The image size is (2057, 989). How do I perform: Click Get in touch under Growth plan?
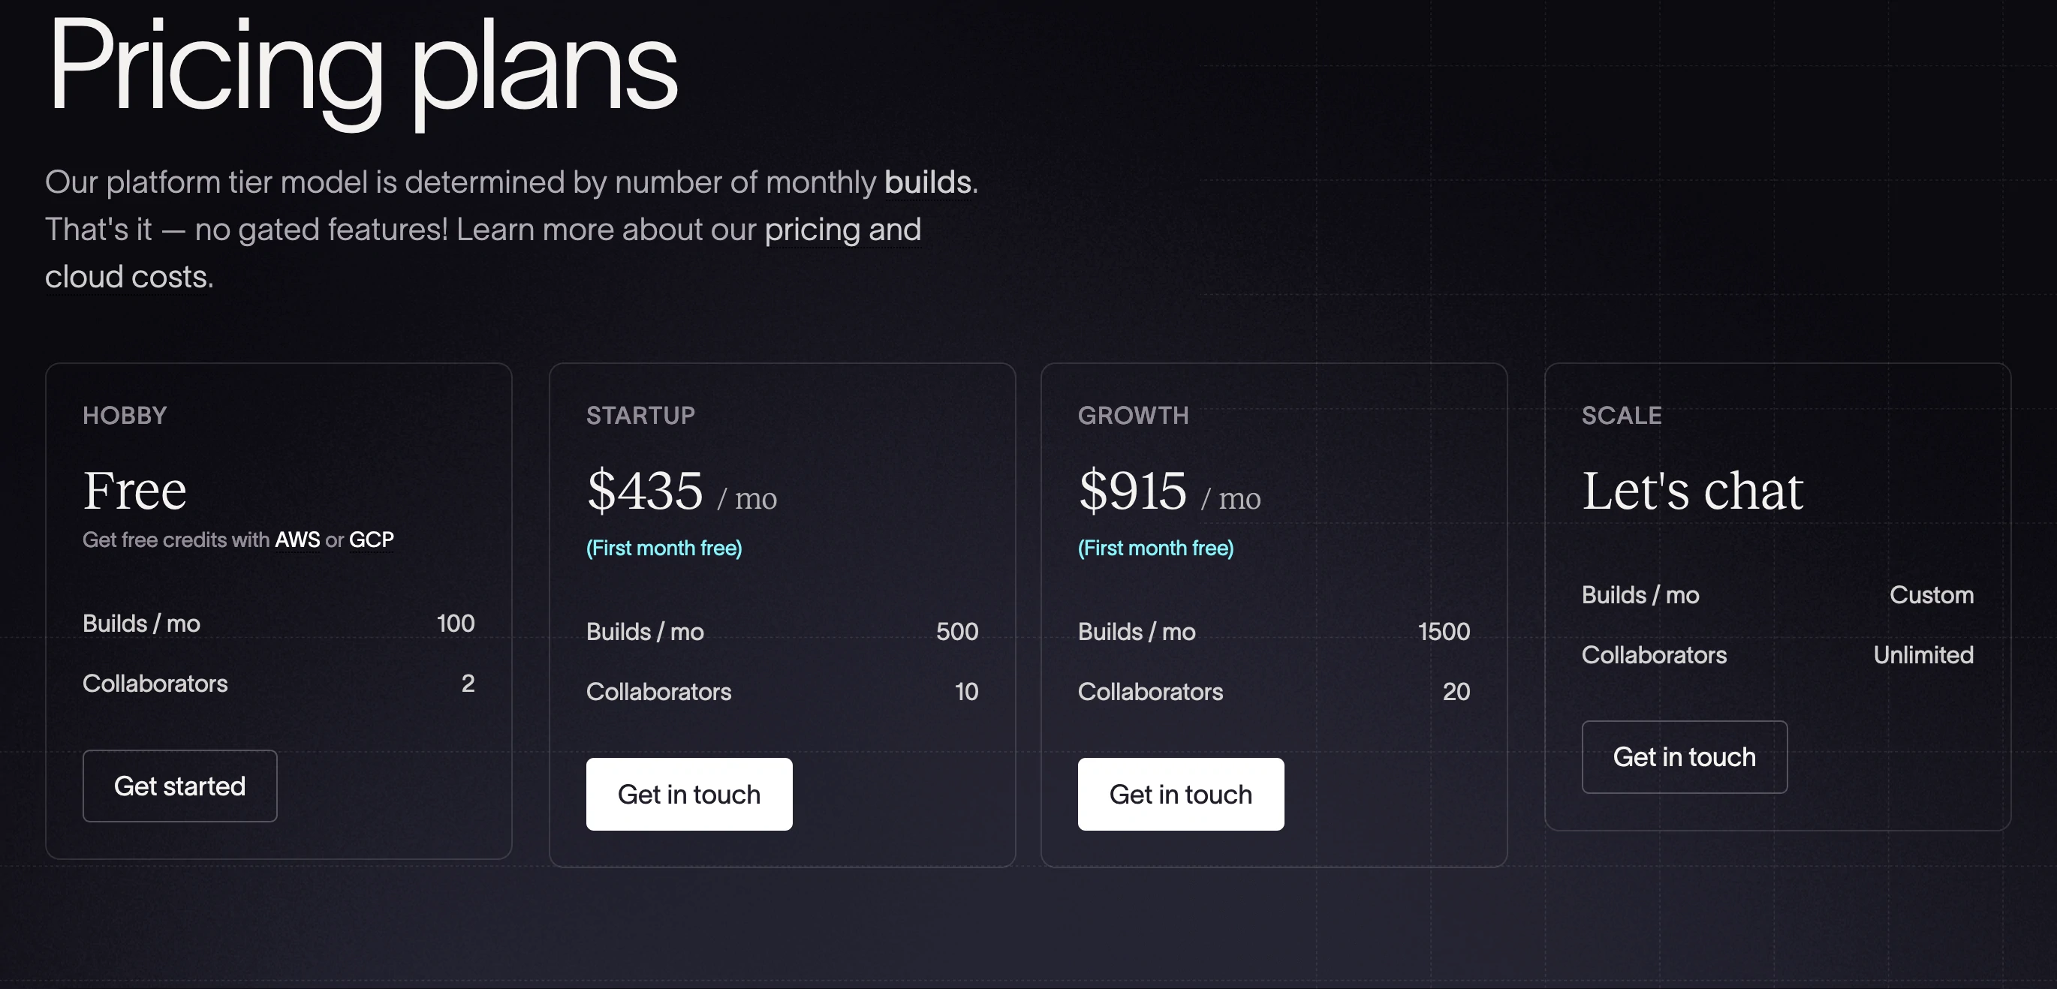click(x=1180, y=793)
